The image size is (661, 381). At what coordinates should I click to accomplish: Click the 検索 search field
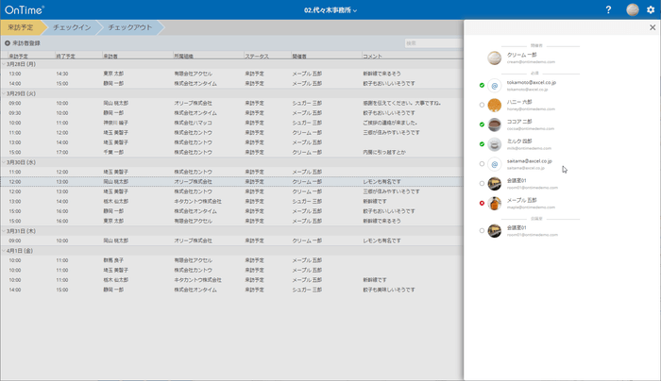point(431,43)
